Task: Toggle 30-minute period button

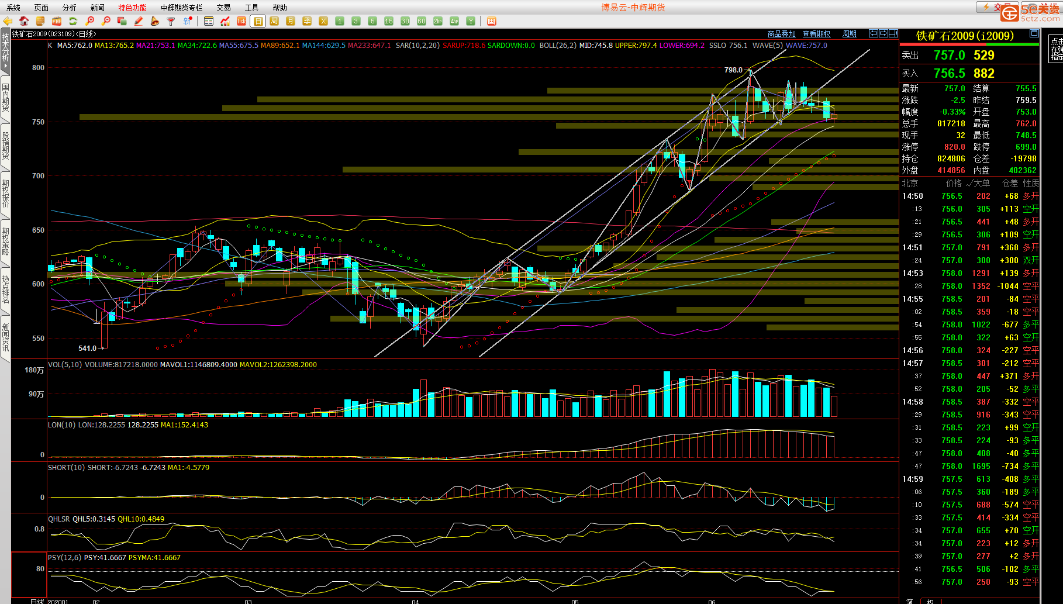Action: pyautogui.click(x=405, y=21)
